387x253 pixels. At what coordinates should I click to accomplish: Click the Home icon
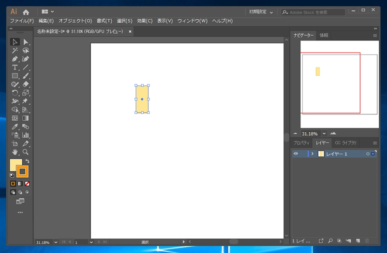pos(26,12)
